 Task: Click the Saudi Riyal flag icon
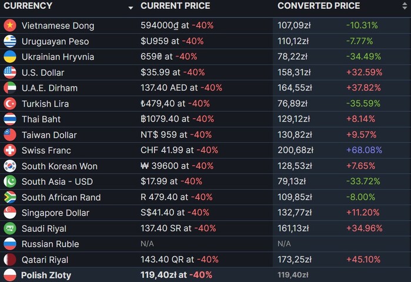9,228
